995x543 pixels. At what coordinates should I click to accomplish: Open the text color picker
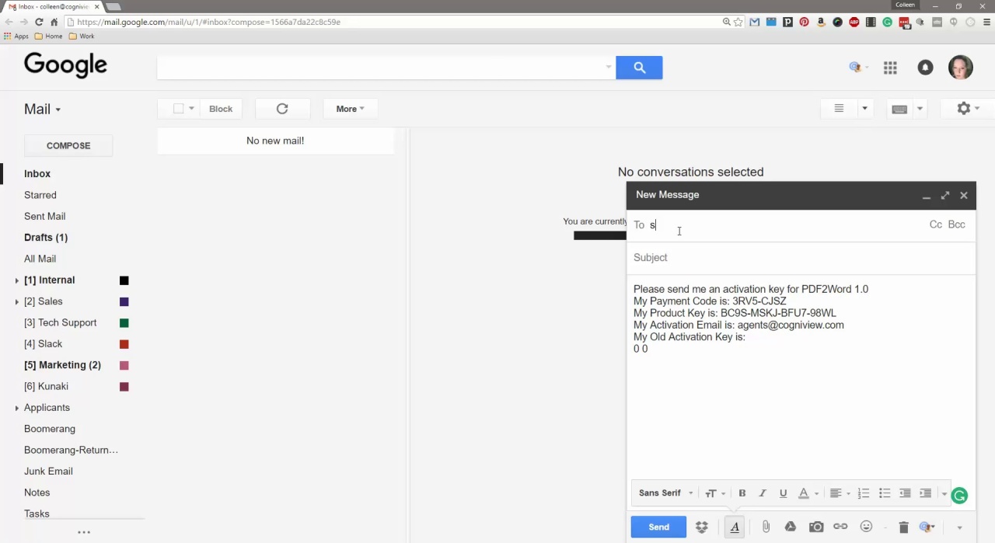pyautogui.click(x=808, y=493)
